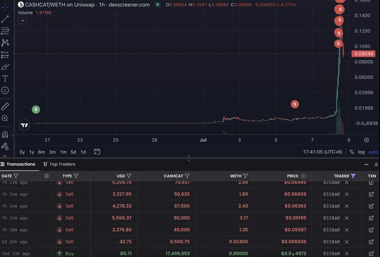Open the Fibonacci horizontal lines tool
This screenshot has width=380, height=257.
5,31
